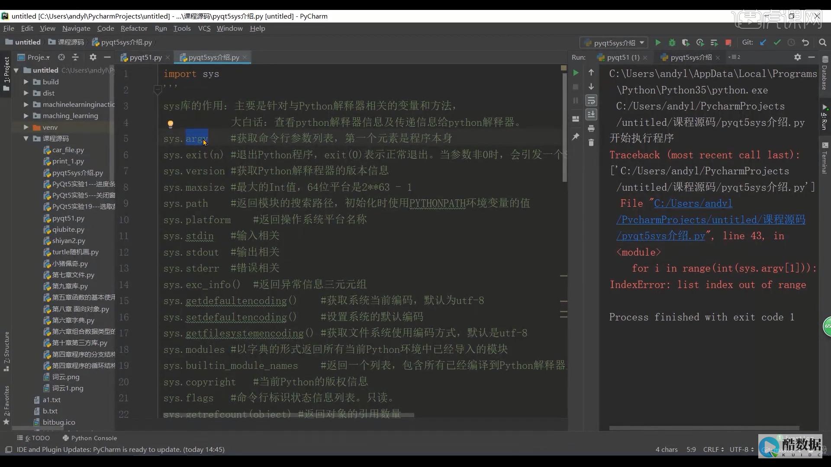Viewport: 831px width, 467px height.
Task: Click the intention light bulb on line 4
Action: 171,124
